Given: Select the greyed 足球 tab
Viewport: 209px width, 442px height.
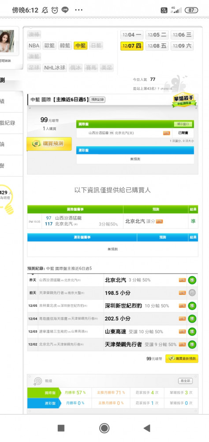Looking at the screenshot, I should 34,68.
